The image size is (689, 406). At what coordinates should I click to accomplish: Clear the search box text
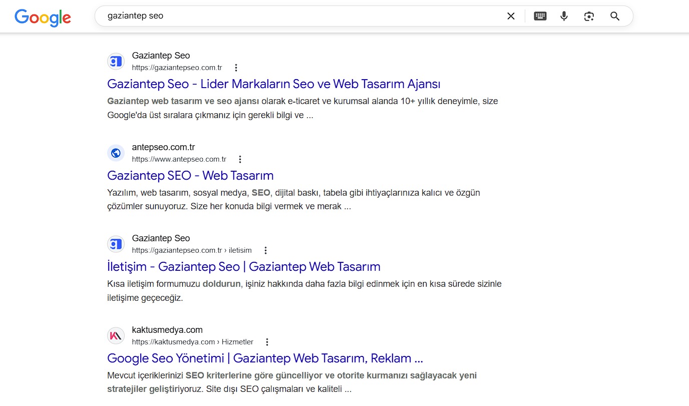pos(511,16)
